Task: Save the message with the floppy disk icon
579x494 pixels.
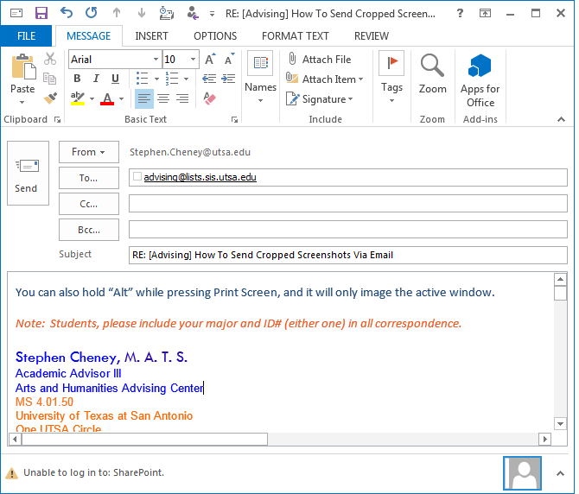Action: point(41,13)
